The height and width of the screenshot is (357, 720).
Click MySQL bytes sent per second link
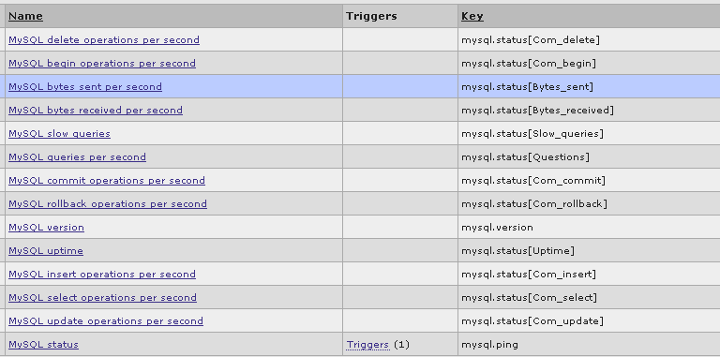click(x=85, y=87)
